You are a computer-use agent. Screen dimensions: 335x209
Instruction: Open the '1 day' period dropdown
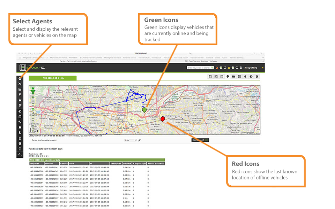130,140
